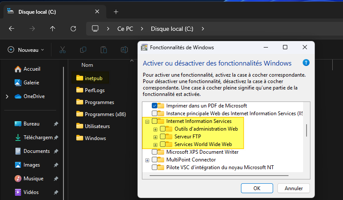Tick the Serveur FTP checkbox

[x=162, y=137]
